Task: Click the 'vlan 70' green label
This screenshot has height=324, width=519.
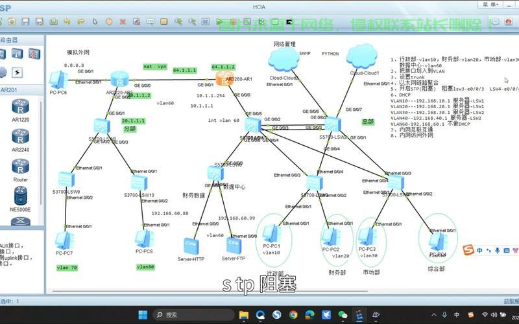Action: tap(67, 268)
